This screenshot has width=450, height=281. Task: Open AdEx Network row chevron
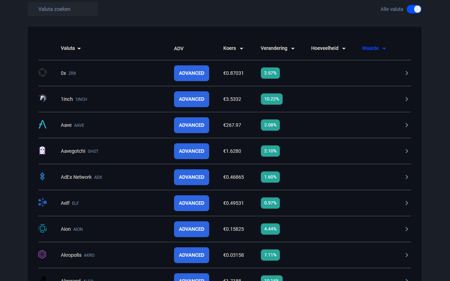pyautogui.click(x=407, y=177)
